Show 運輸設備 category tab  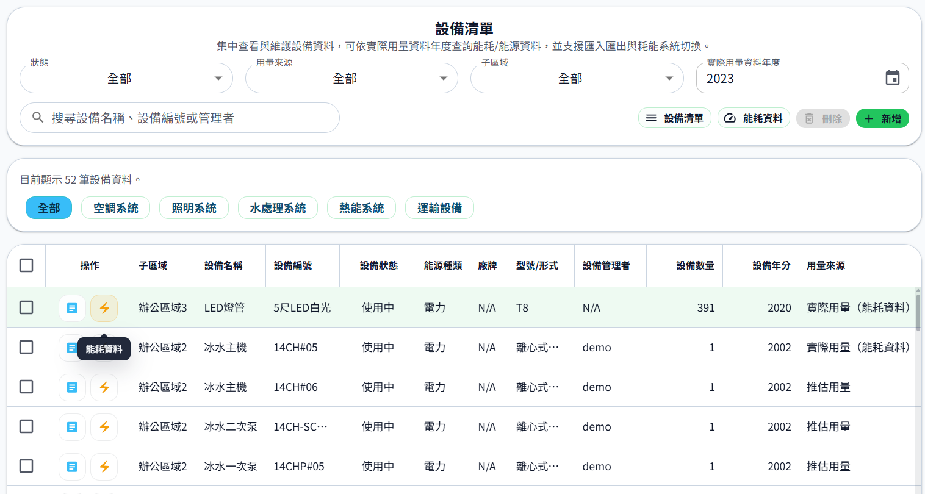tap(439, 208)
